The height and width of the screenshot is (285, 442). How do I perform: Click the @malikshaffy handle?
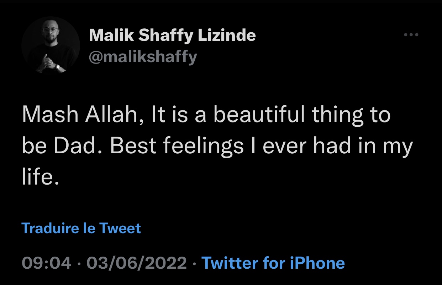(142, 57)
